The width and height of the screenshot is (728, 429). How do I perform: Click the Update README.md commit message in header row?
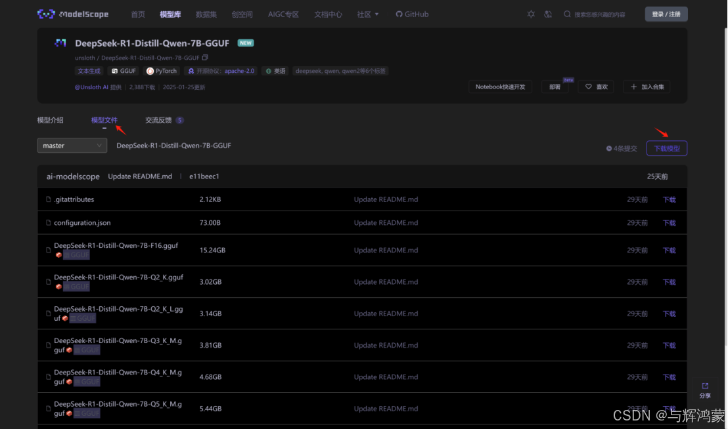(x=140, y=176)
